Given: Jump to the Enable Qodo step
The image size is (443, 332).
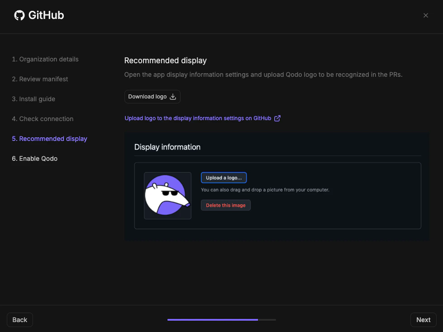Looking at the screenshot, I should [34, 159].
